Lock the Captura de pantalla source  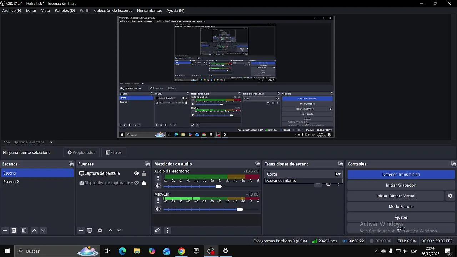[x=144, y=173]
